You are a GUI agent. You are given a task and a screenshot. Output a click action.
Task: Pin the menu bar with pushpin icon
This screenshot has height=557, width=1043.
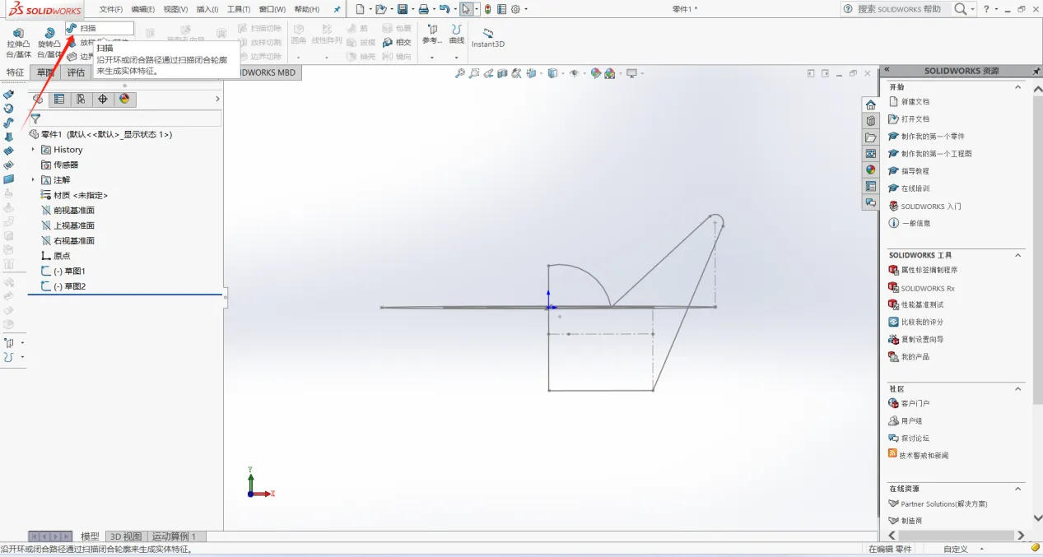(337, 9)
